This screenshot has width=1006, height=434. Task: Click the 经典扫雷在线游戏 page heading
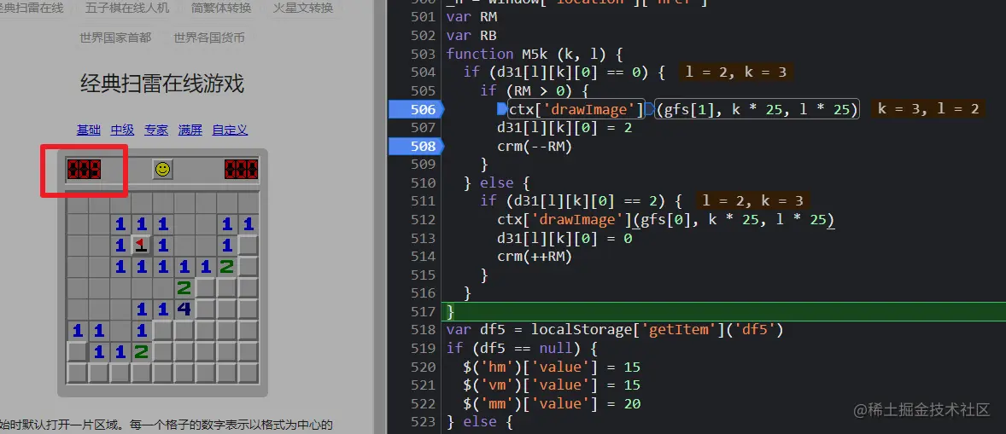pos(162,84)
